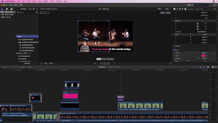Open the Window menu
The image size is (218, 123).
tap(59, 1)
